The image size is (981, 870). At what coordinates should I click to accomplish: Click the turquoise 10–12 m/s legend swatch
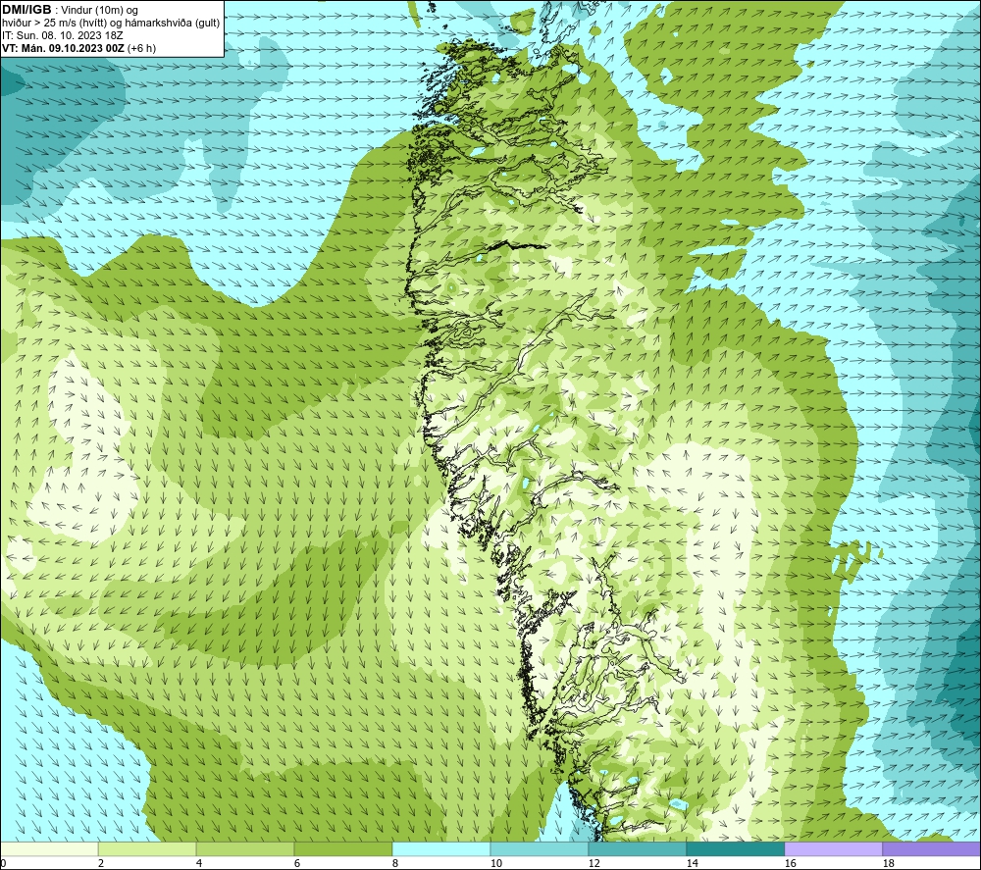540,848
